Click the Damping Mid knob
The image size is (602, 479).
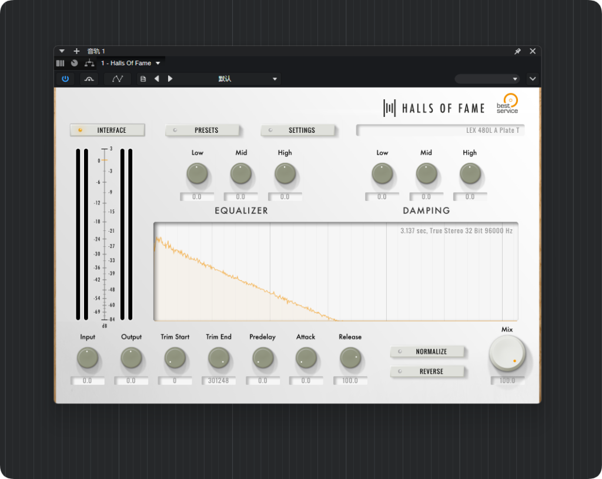[x=427, y=173]
